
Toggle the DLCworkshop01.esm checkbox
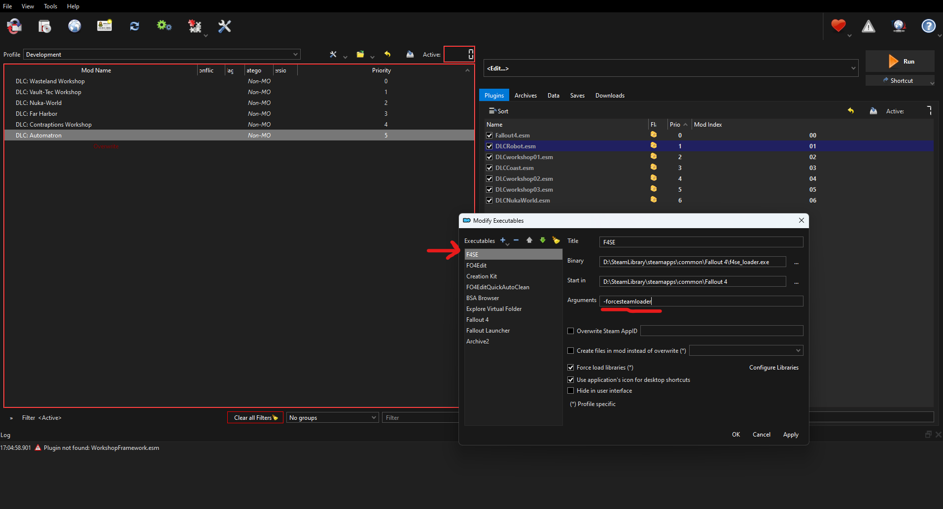[489, 157]
